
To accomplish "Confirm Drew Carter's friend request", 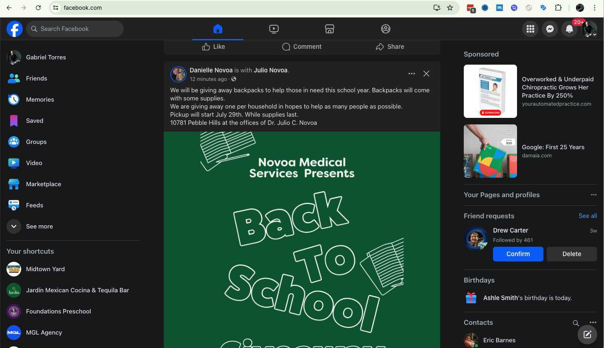I will [518, 254].
